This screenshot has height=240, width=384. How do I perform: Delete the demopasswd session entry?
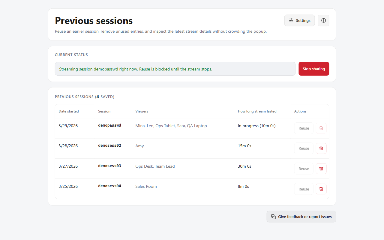click(x=321, y=128)
